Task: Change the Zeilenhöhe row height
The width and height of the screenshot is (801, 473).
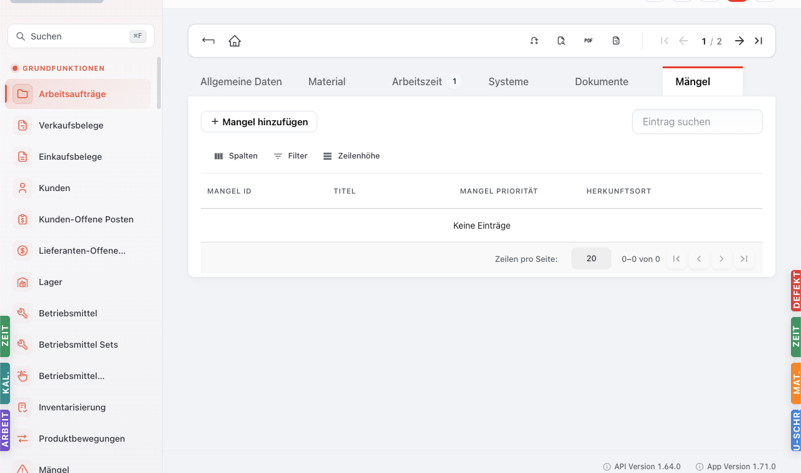Action: (351, 156)
